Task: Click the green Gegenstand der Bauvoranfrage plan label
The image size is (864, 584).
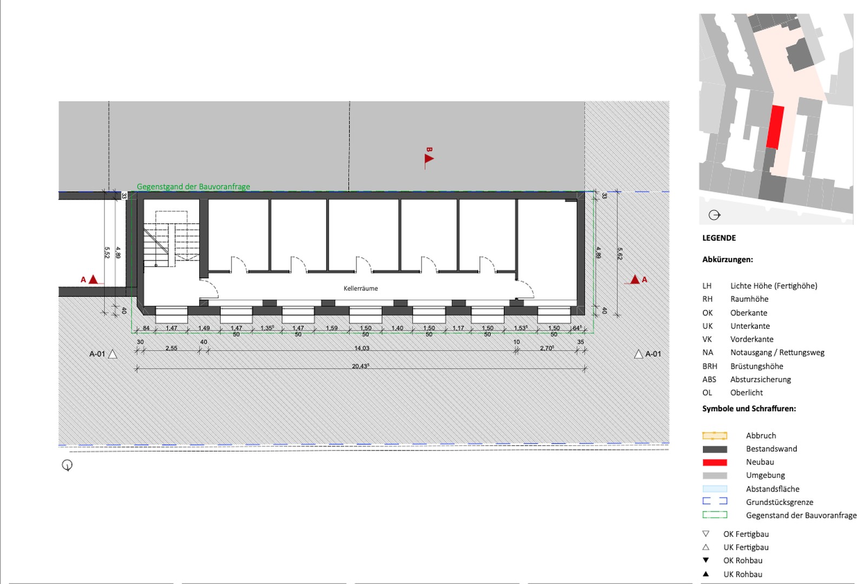Action: pyautogui.click(x=193, y=187)
